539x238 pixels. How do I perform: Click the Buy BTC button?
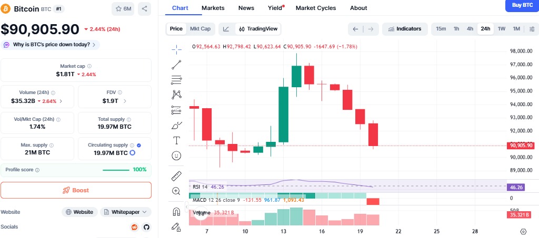point(521,5)
